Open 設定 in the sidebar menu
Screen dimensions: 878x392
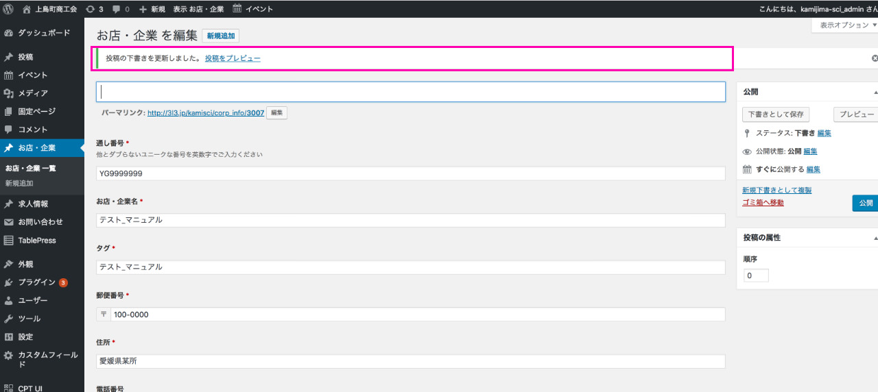pos(25,337)
